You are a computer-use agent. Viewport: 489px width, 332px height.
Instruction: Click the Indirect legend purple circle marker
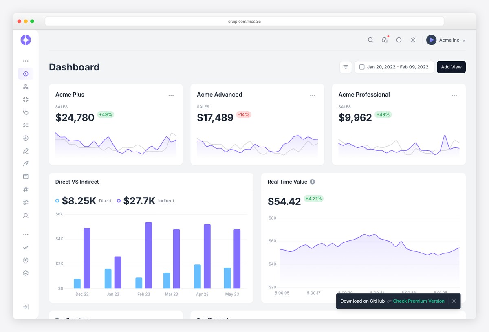point(119,201)
